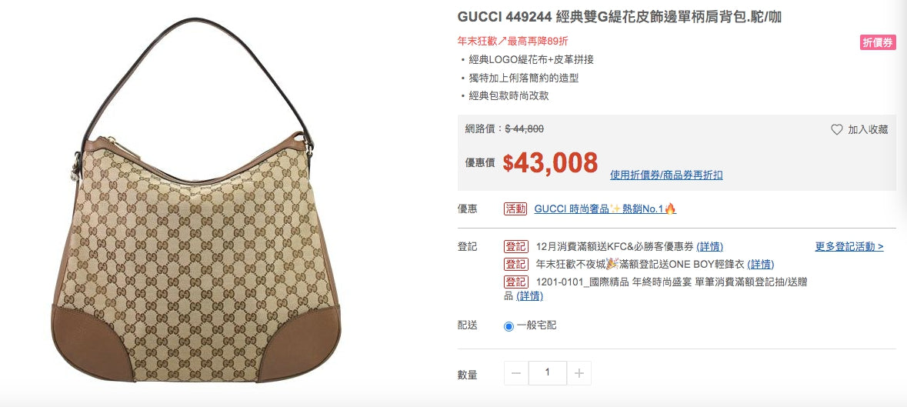Click the 年末狂歡 最高再降89折 promo text

click(512, 41)
